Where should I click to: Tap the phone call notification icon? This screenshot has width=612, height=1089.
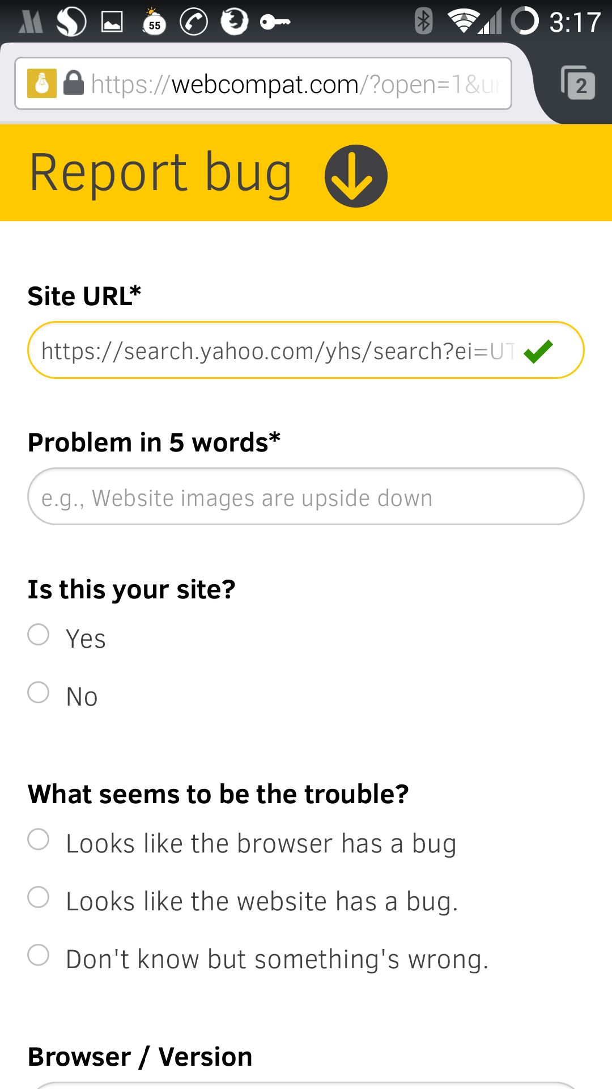(x=194, y=22)
